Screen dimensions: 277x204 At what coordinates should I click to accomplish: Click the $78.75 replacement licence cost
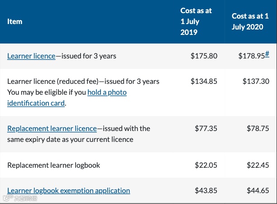click(x=258, y=128)
